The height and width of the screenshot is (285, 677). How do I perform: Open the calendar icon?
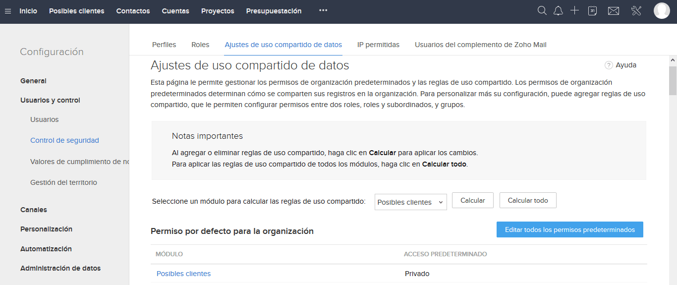click(592, 10)
